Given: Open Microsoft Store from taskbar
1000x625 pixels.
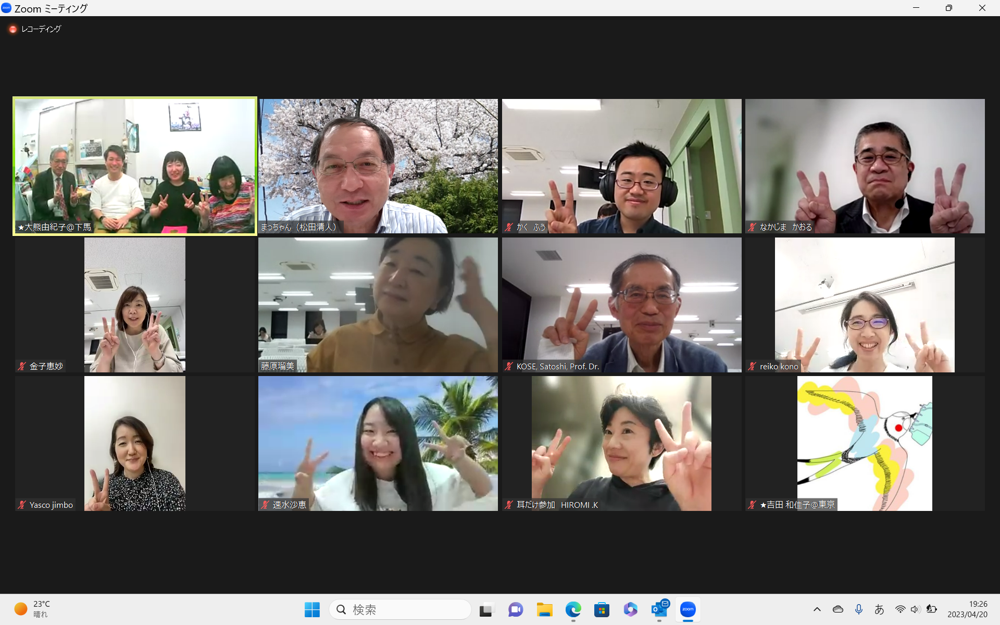Looking at the screenshot, I should coord(602,609).
